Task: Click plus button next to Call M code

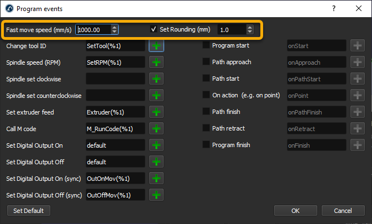Action: click(x=157, y=129)
